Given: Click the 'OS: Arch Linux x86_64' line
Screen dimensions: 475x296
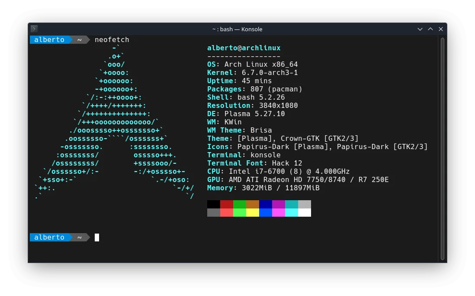Looking at the screenshot, I should (x=252, y=65).
